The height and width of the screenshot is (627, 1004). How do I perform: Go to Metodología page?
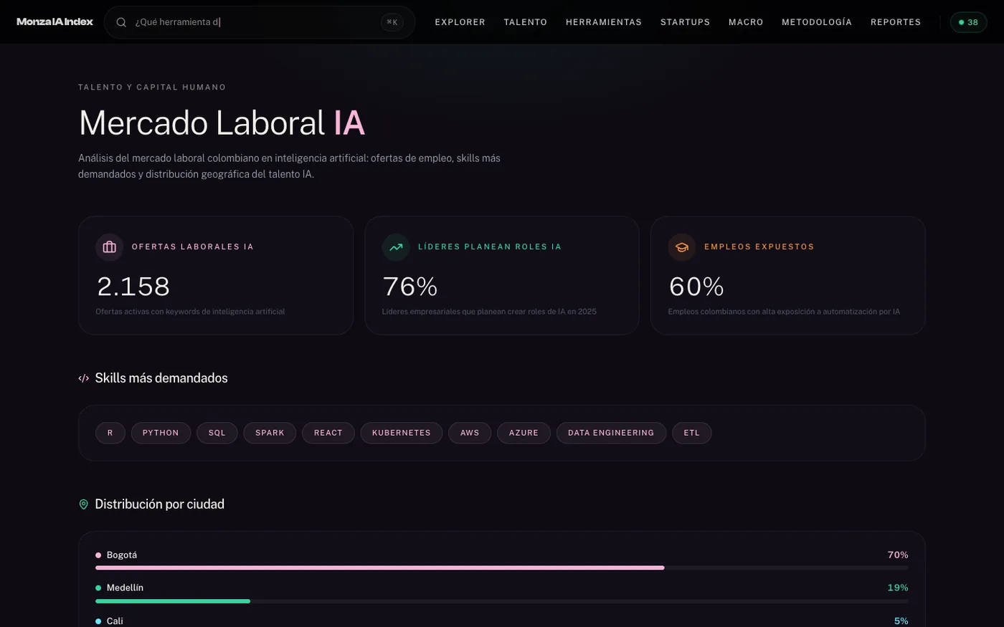point(817,22)
